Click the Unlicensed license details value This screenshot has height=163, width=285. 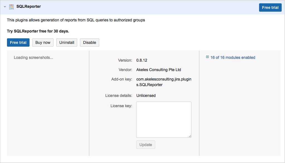pos(146,96)
